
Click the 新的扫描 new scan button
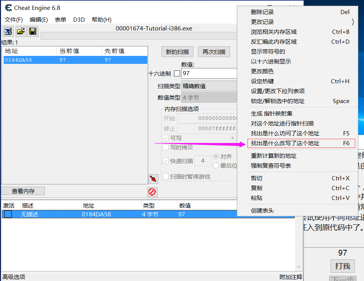[x=177, y=52]
